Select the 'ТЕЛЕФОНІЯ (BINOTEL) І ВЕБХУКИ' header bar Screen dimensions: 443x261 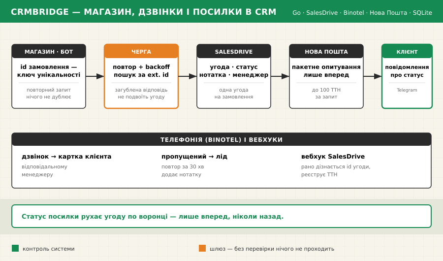pyautogui.click(x=221, y=139)
